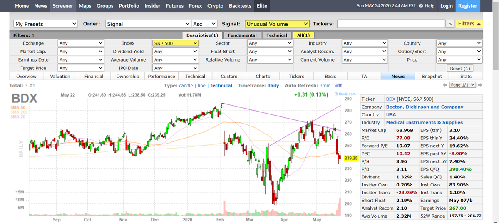The image size is (499, 223).
Task: Open the Maps page from navigation
Action: 85,6
